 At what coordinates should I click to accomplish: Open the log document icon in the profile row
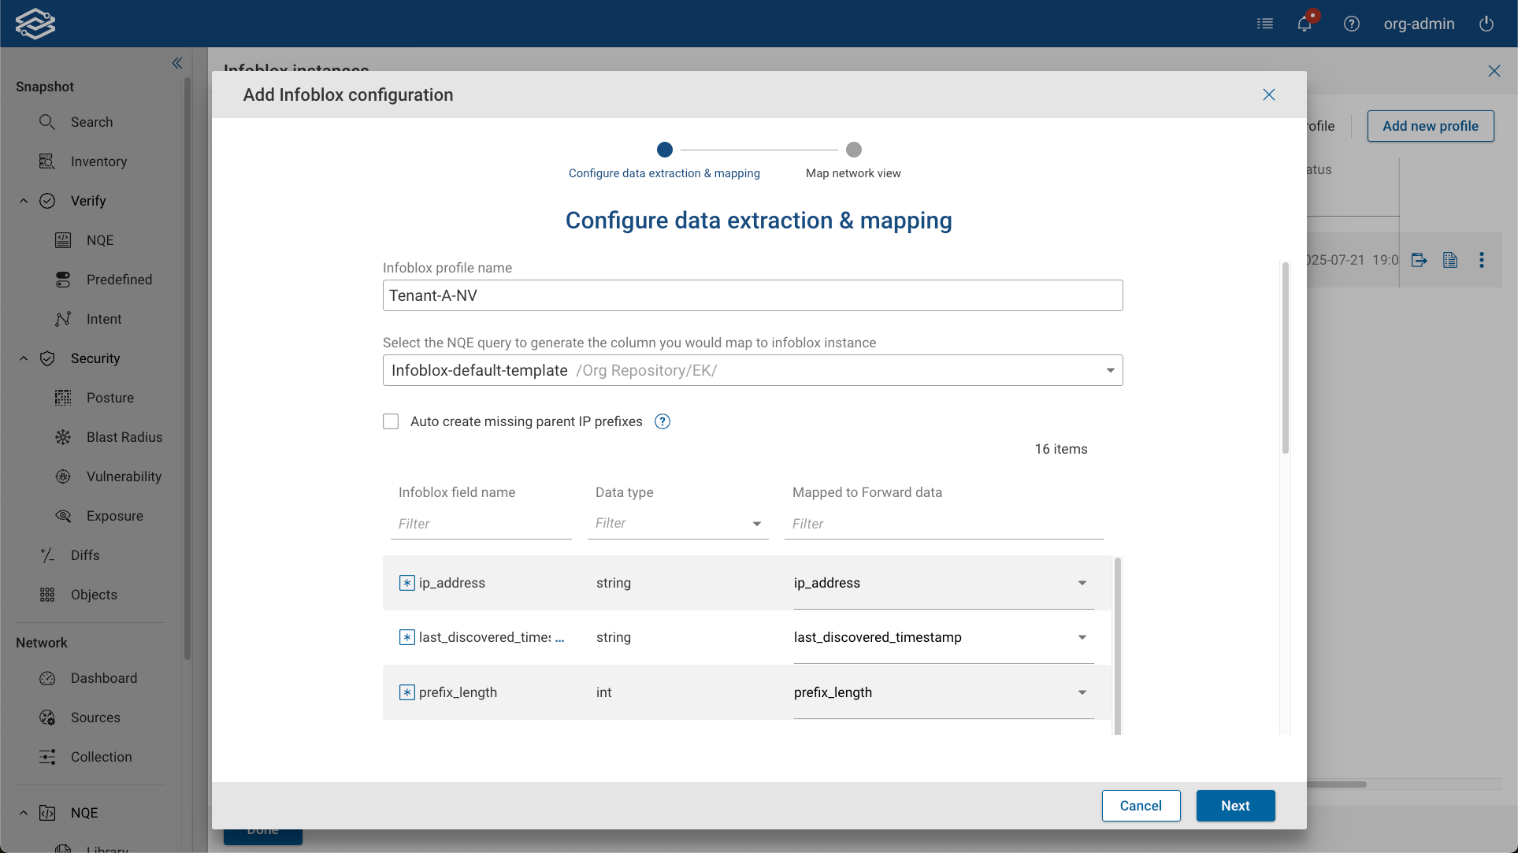point(1450,260)
